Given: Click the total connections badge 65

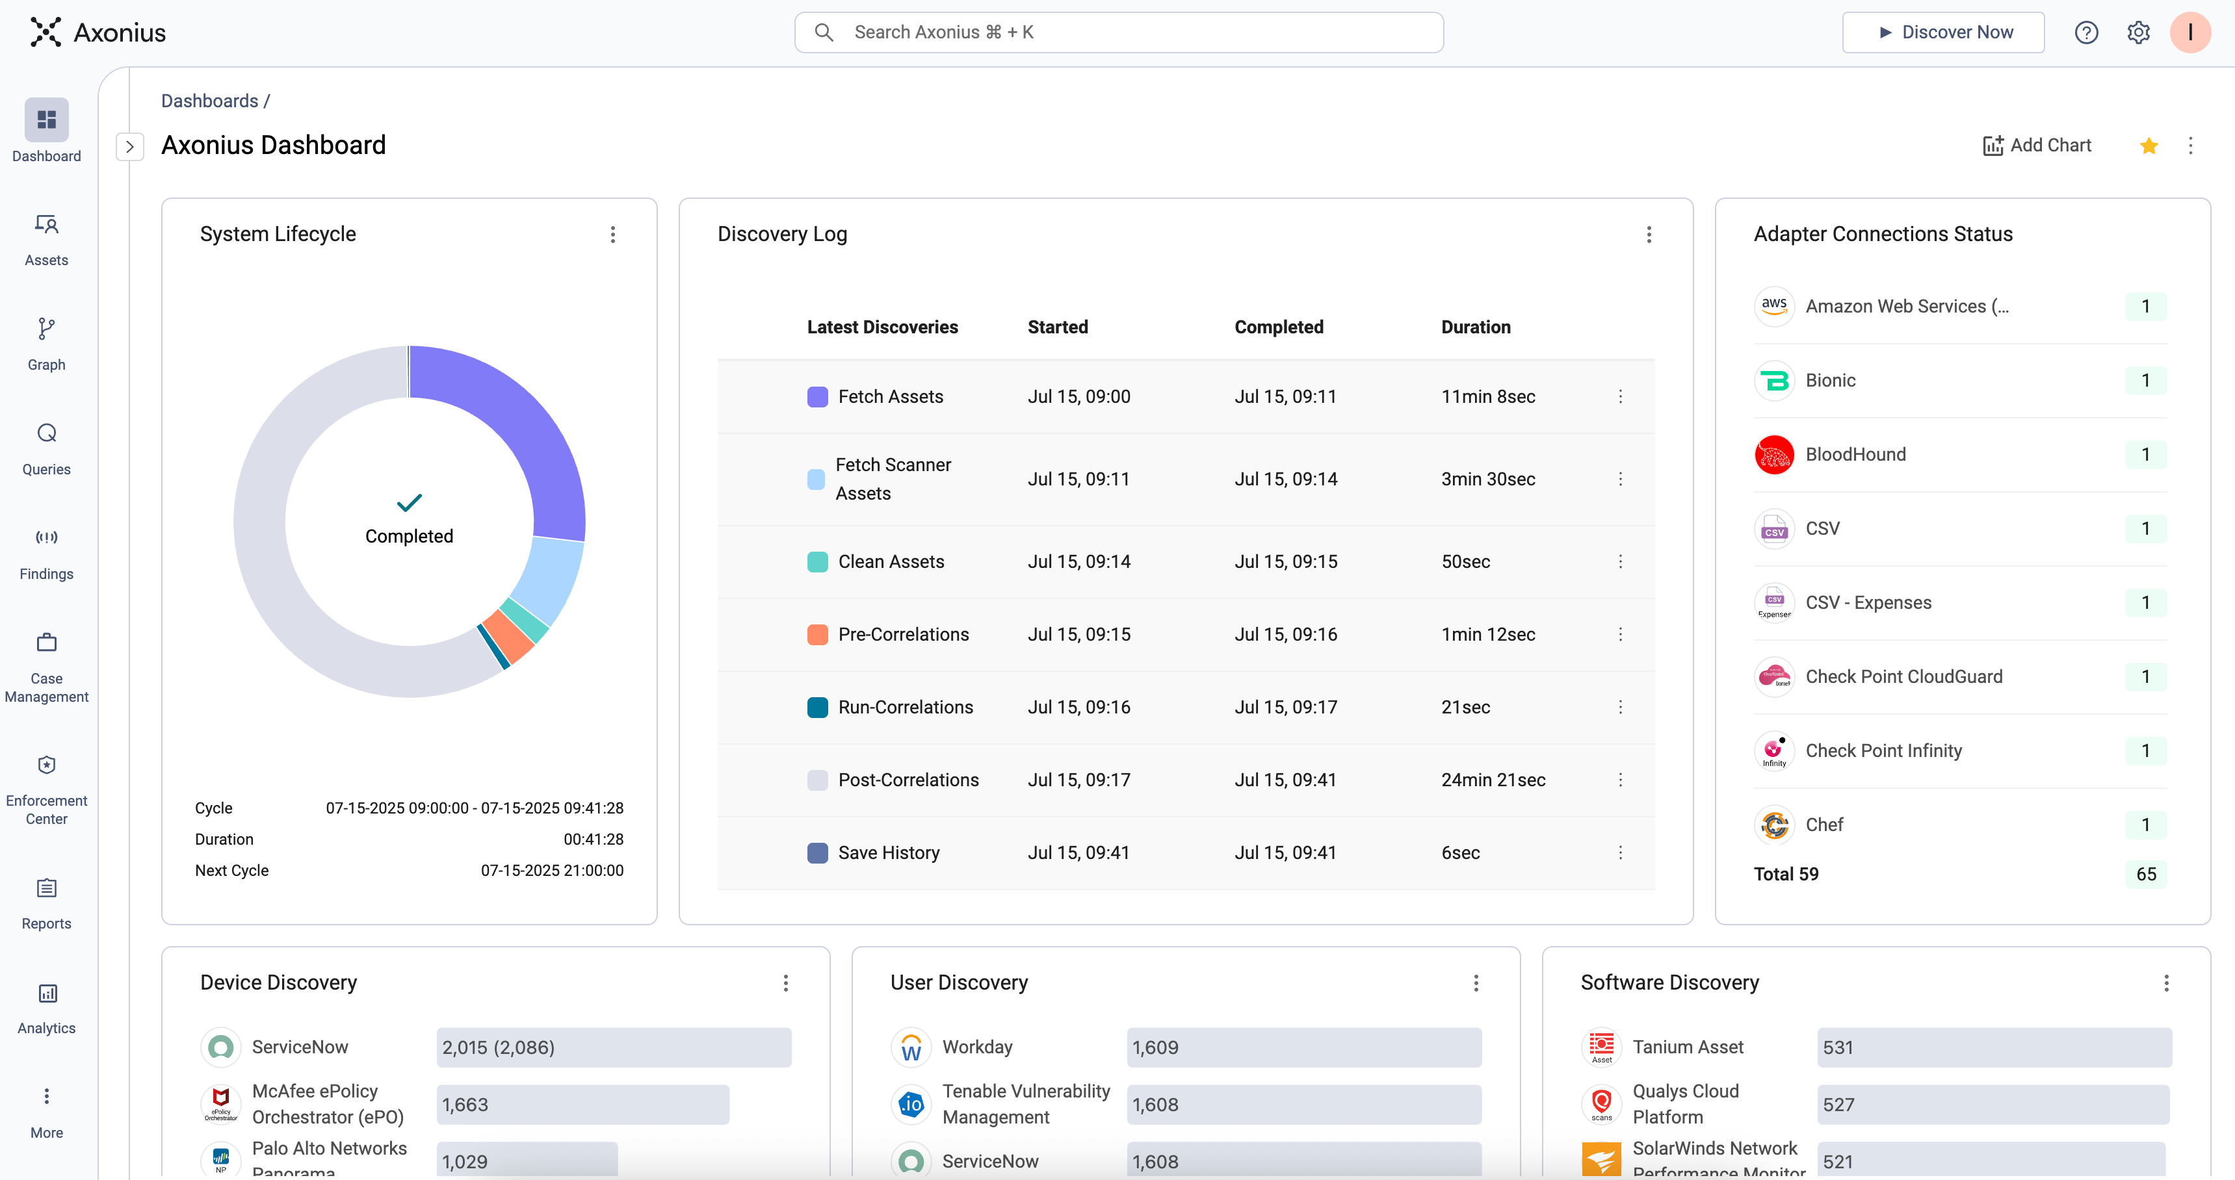Looking at the screenshot, I should (x=2146, y=874).
